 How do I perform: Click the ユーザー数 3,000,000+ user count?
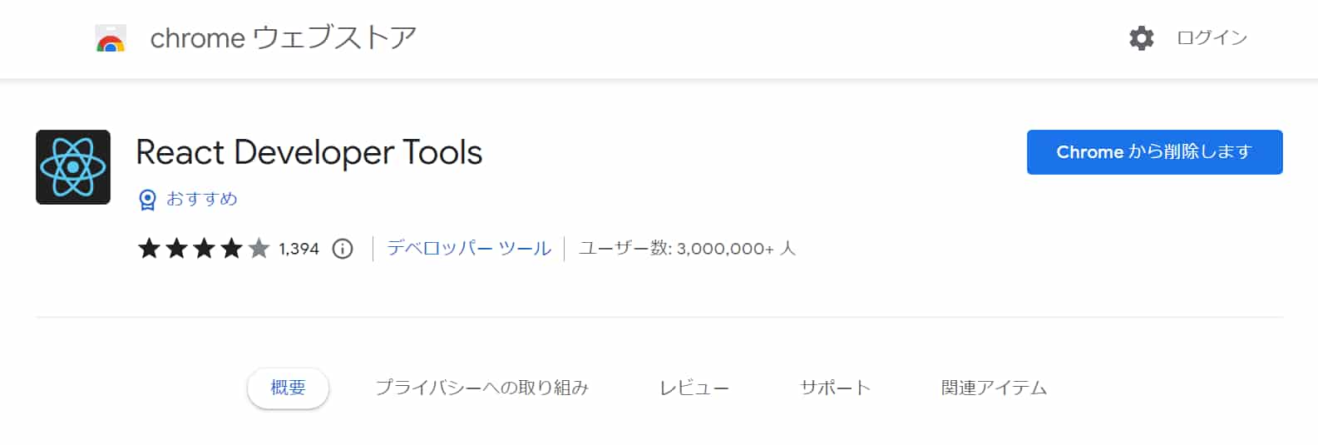pos(687,249)
